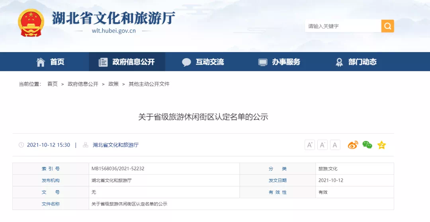Image resolution: width=430 pixels, height=222 pixels.
Task: Share to Qzone using star icon
Action: [x=381, y=145]
